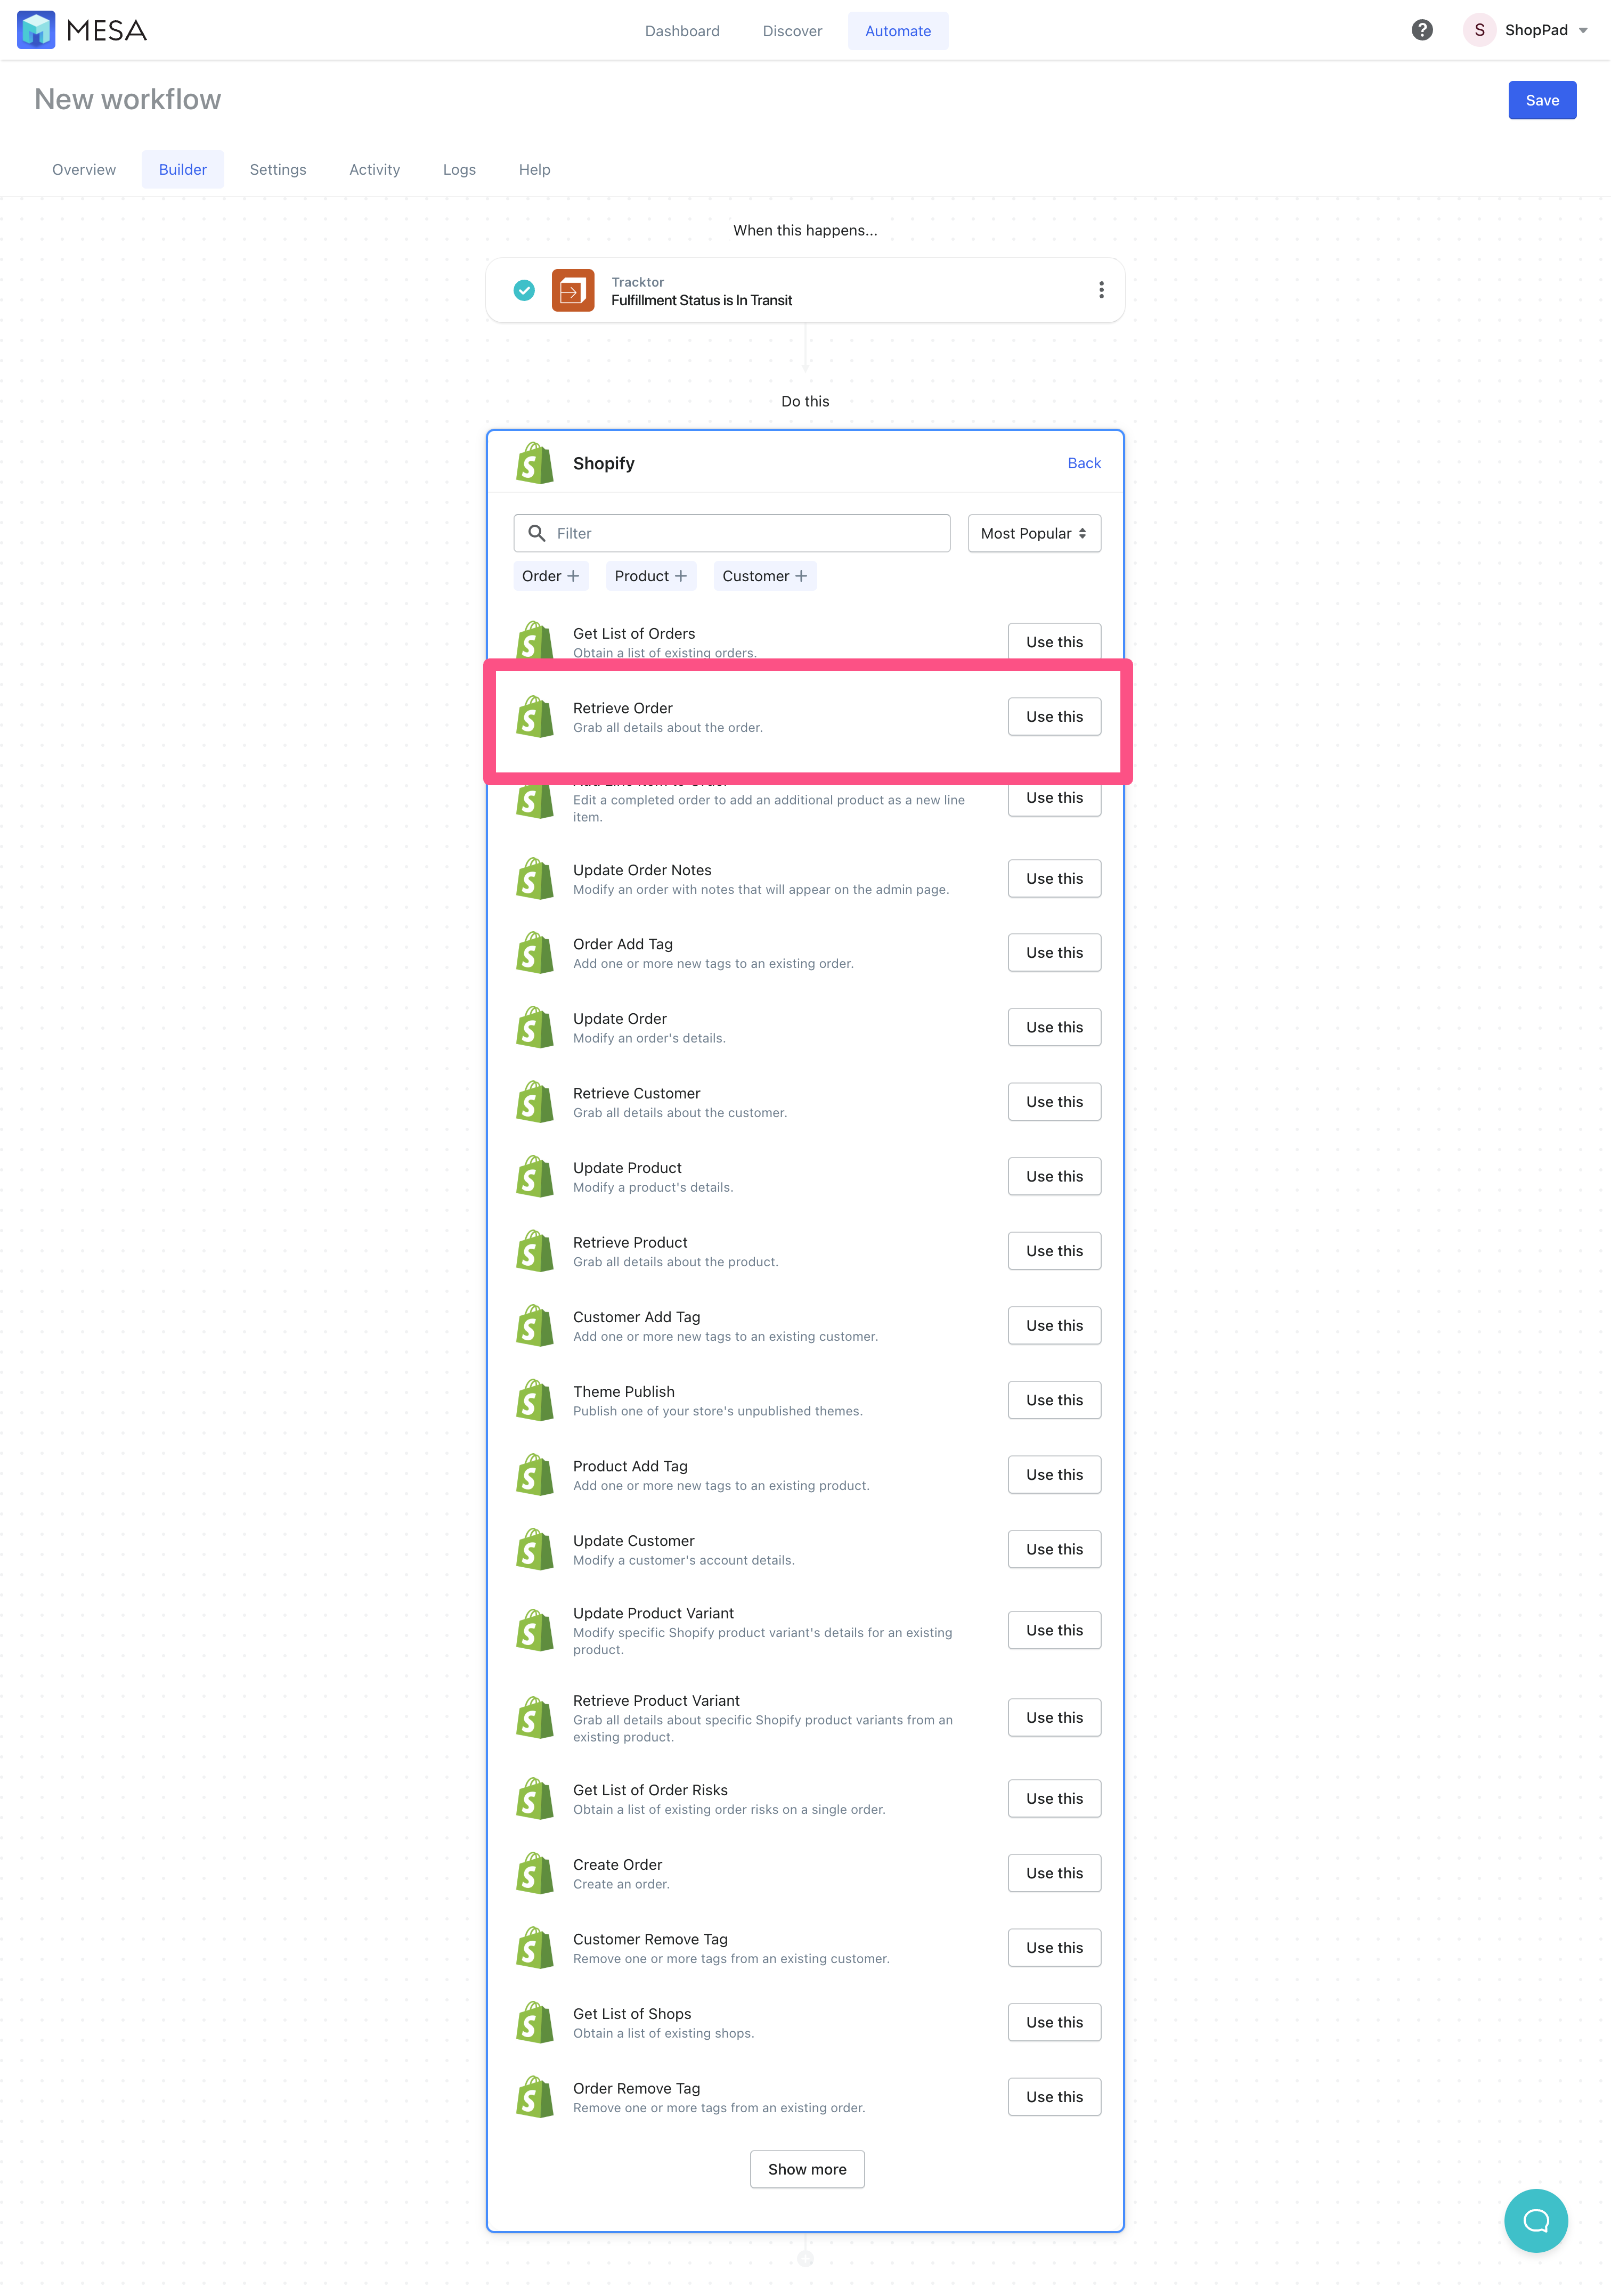This screenshot has width=1611, height=2296.
Task: View the Logs tab
Action: coord(459,169)
